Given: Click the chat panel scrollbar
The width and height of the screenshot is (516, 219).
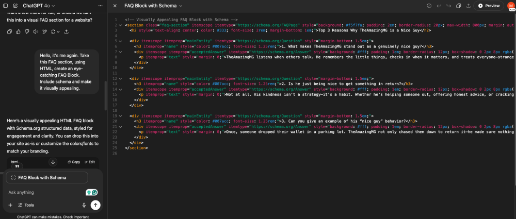Looking at the screenshot, I should click(x=105, y=95).
